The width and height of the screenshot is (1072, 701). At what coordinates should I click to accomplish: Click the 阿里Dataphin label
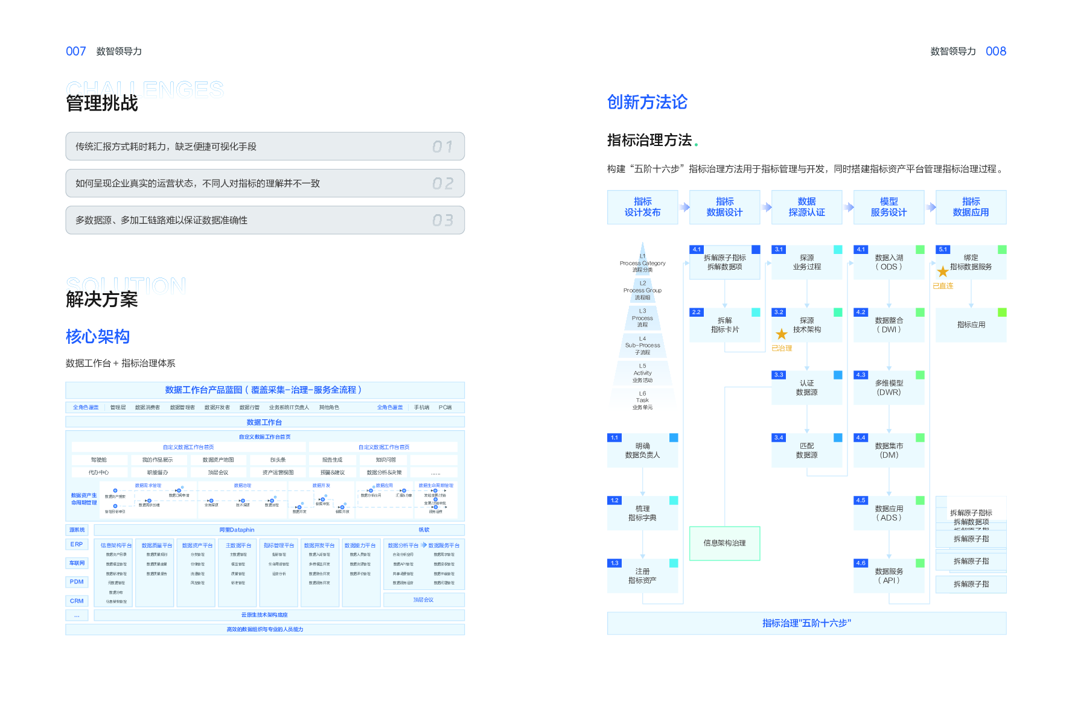click(237, 530)
